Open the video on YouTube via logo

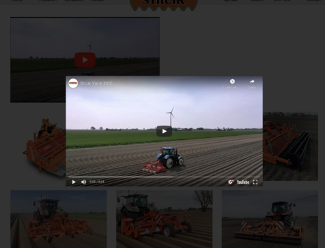(243, 182)
